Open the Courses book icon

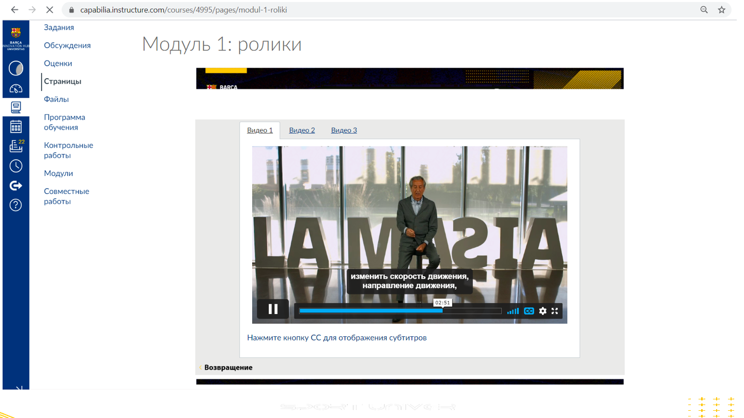[x=16, y=107]
